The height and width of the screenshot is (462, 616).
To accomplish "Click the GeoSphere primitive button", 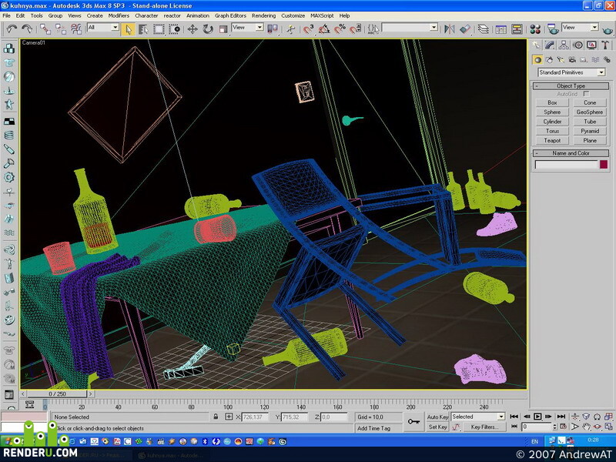I will click(x=590, y=112).
